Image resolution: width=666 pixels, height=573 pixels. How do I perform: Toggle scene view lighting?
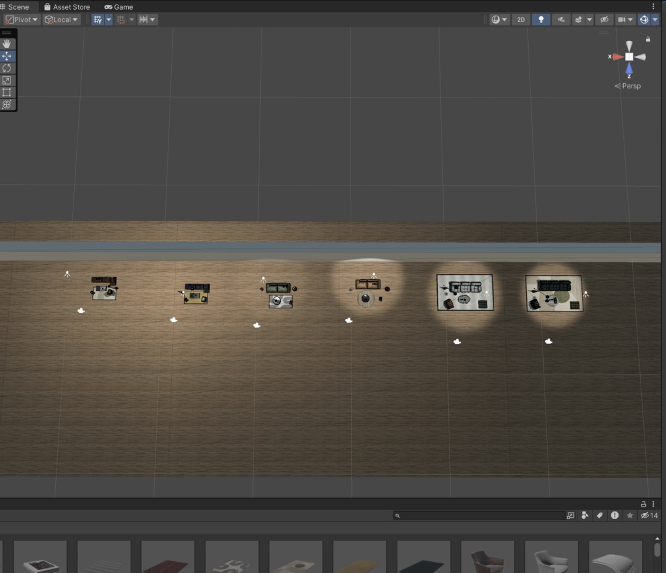tap(540, 20)
